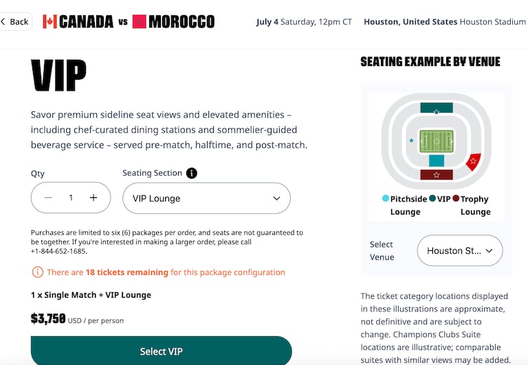Click the green soccer pitch on map
This screenshot has height=365, width=528.
point(437,142)
